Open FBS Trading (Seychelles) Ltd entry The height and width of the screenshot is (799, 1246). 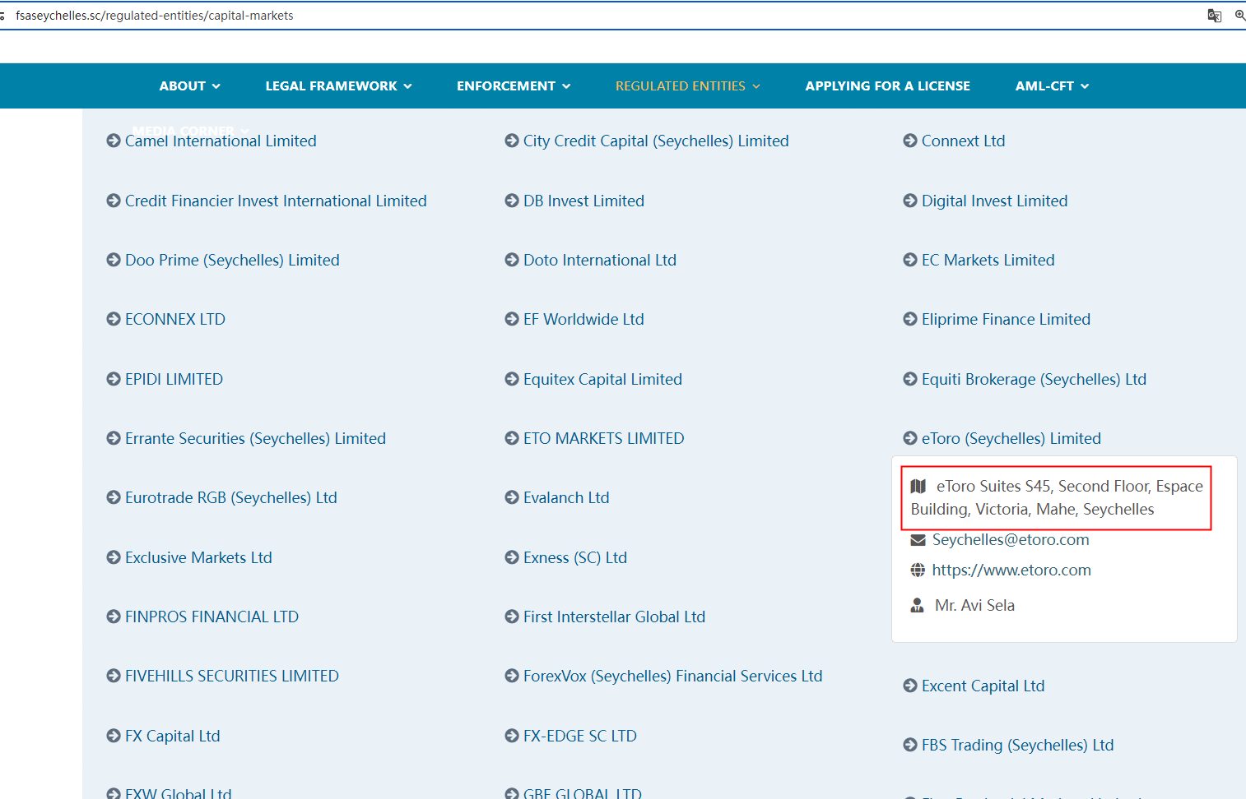(1017, 745)
